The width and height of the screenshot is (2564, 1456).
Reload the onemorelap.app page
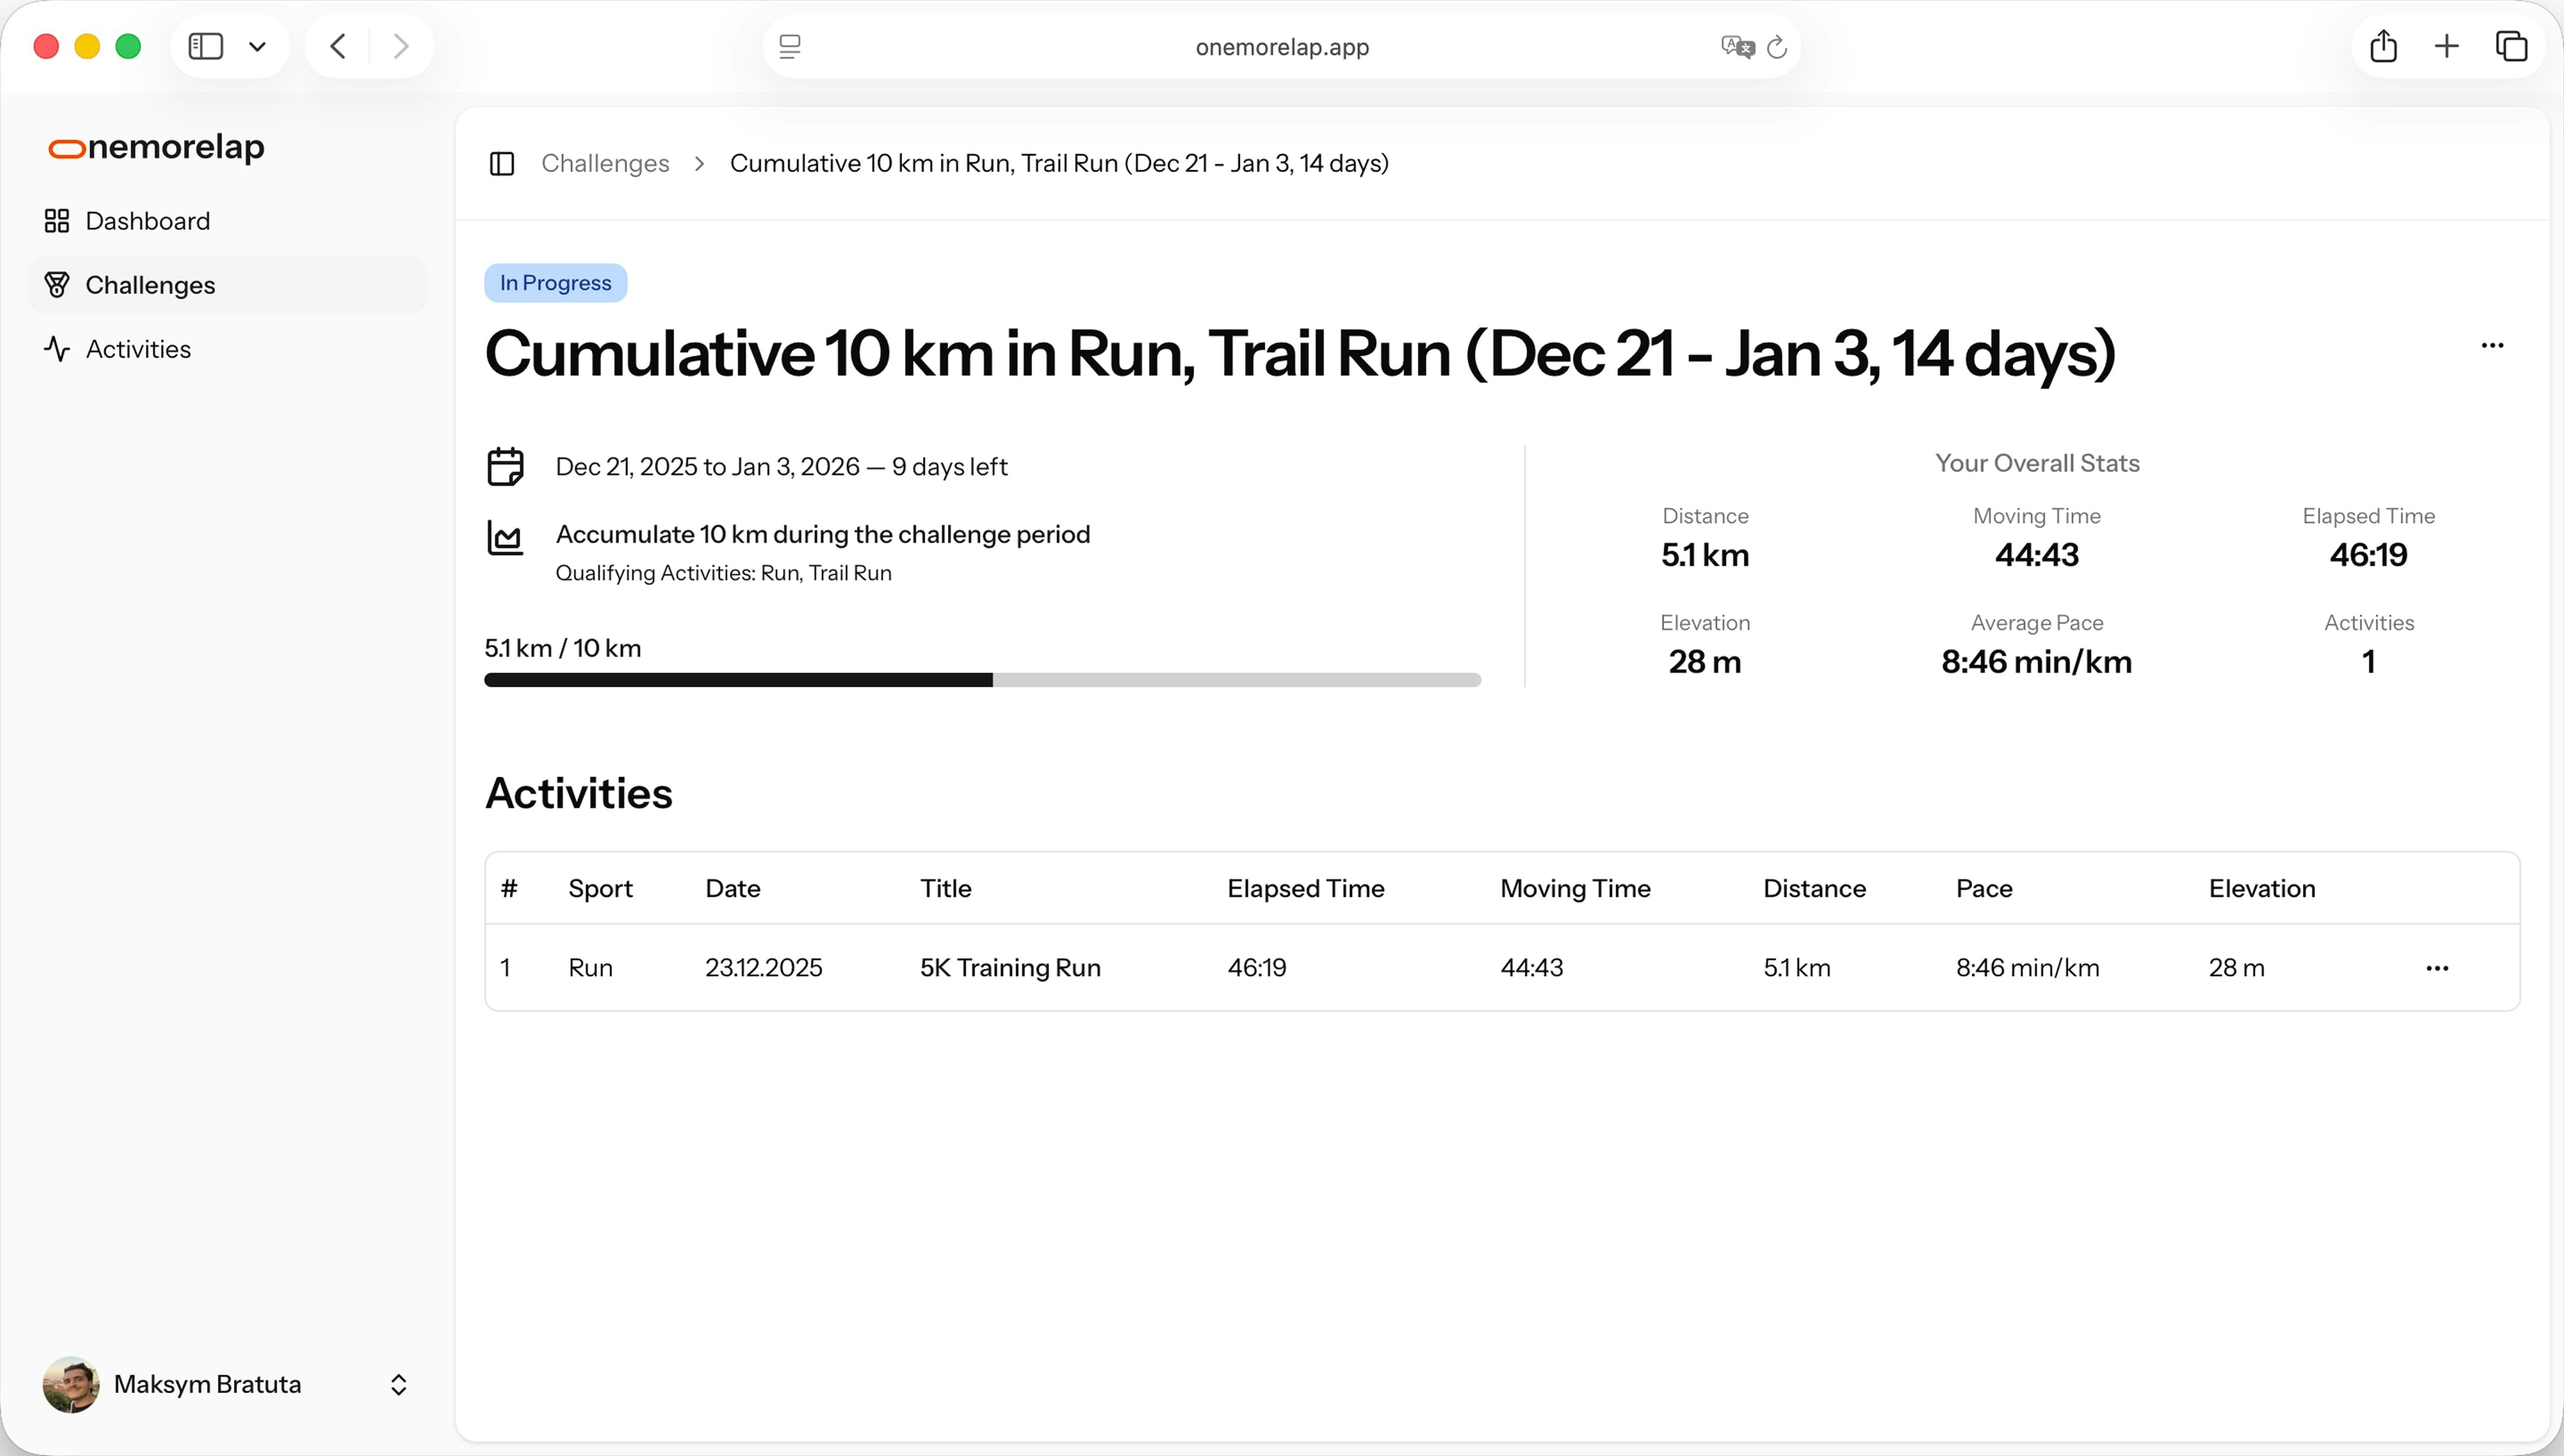1776,47
